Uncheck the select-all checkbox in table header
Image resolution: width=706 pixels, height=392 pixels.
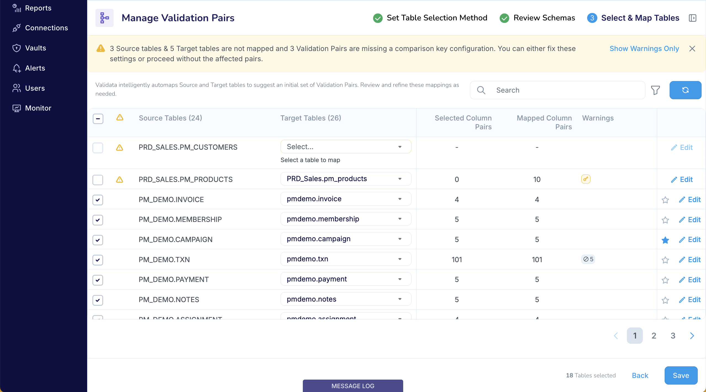tap(98, 119)
